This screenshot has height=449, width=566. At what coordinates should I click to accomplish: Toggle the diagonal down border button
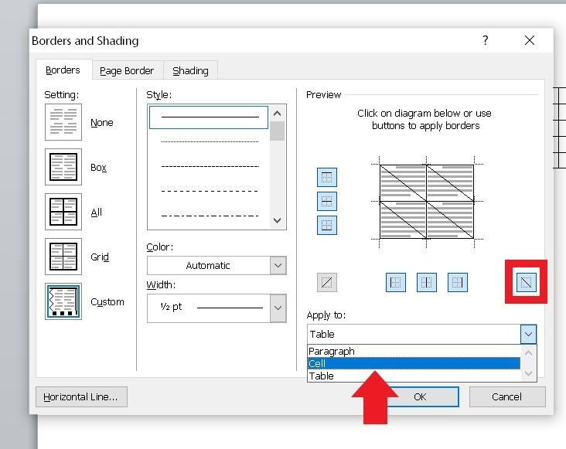pyautogui.click(x=527, y=282)
